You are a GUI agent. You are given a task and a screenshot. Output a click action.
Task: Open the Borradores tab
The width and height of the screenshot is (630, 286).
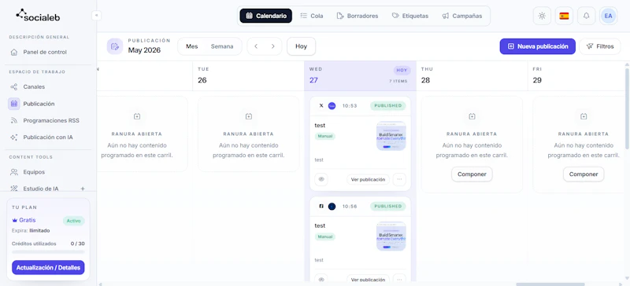[358, 16]
